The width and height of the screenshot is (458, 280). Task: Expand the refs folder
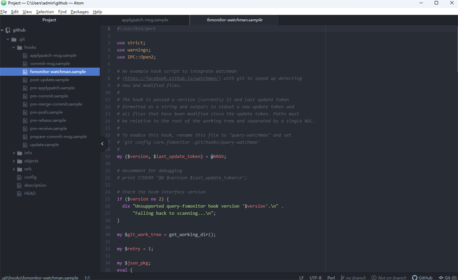pos(14,169)
